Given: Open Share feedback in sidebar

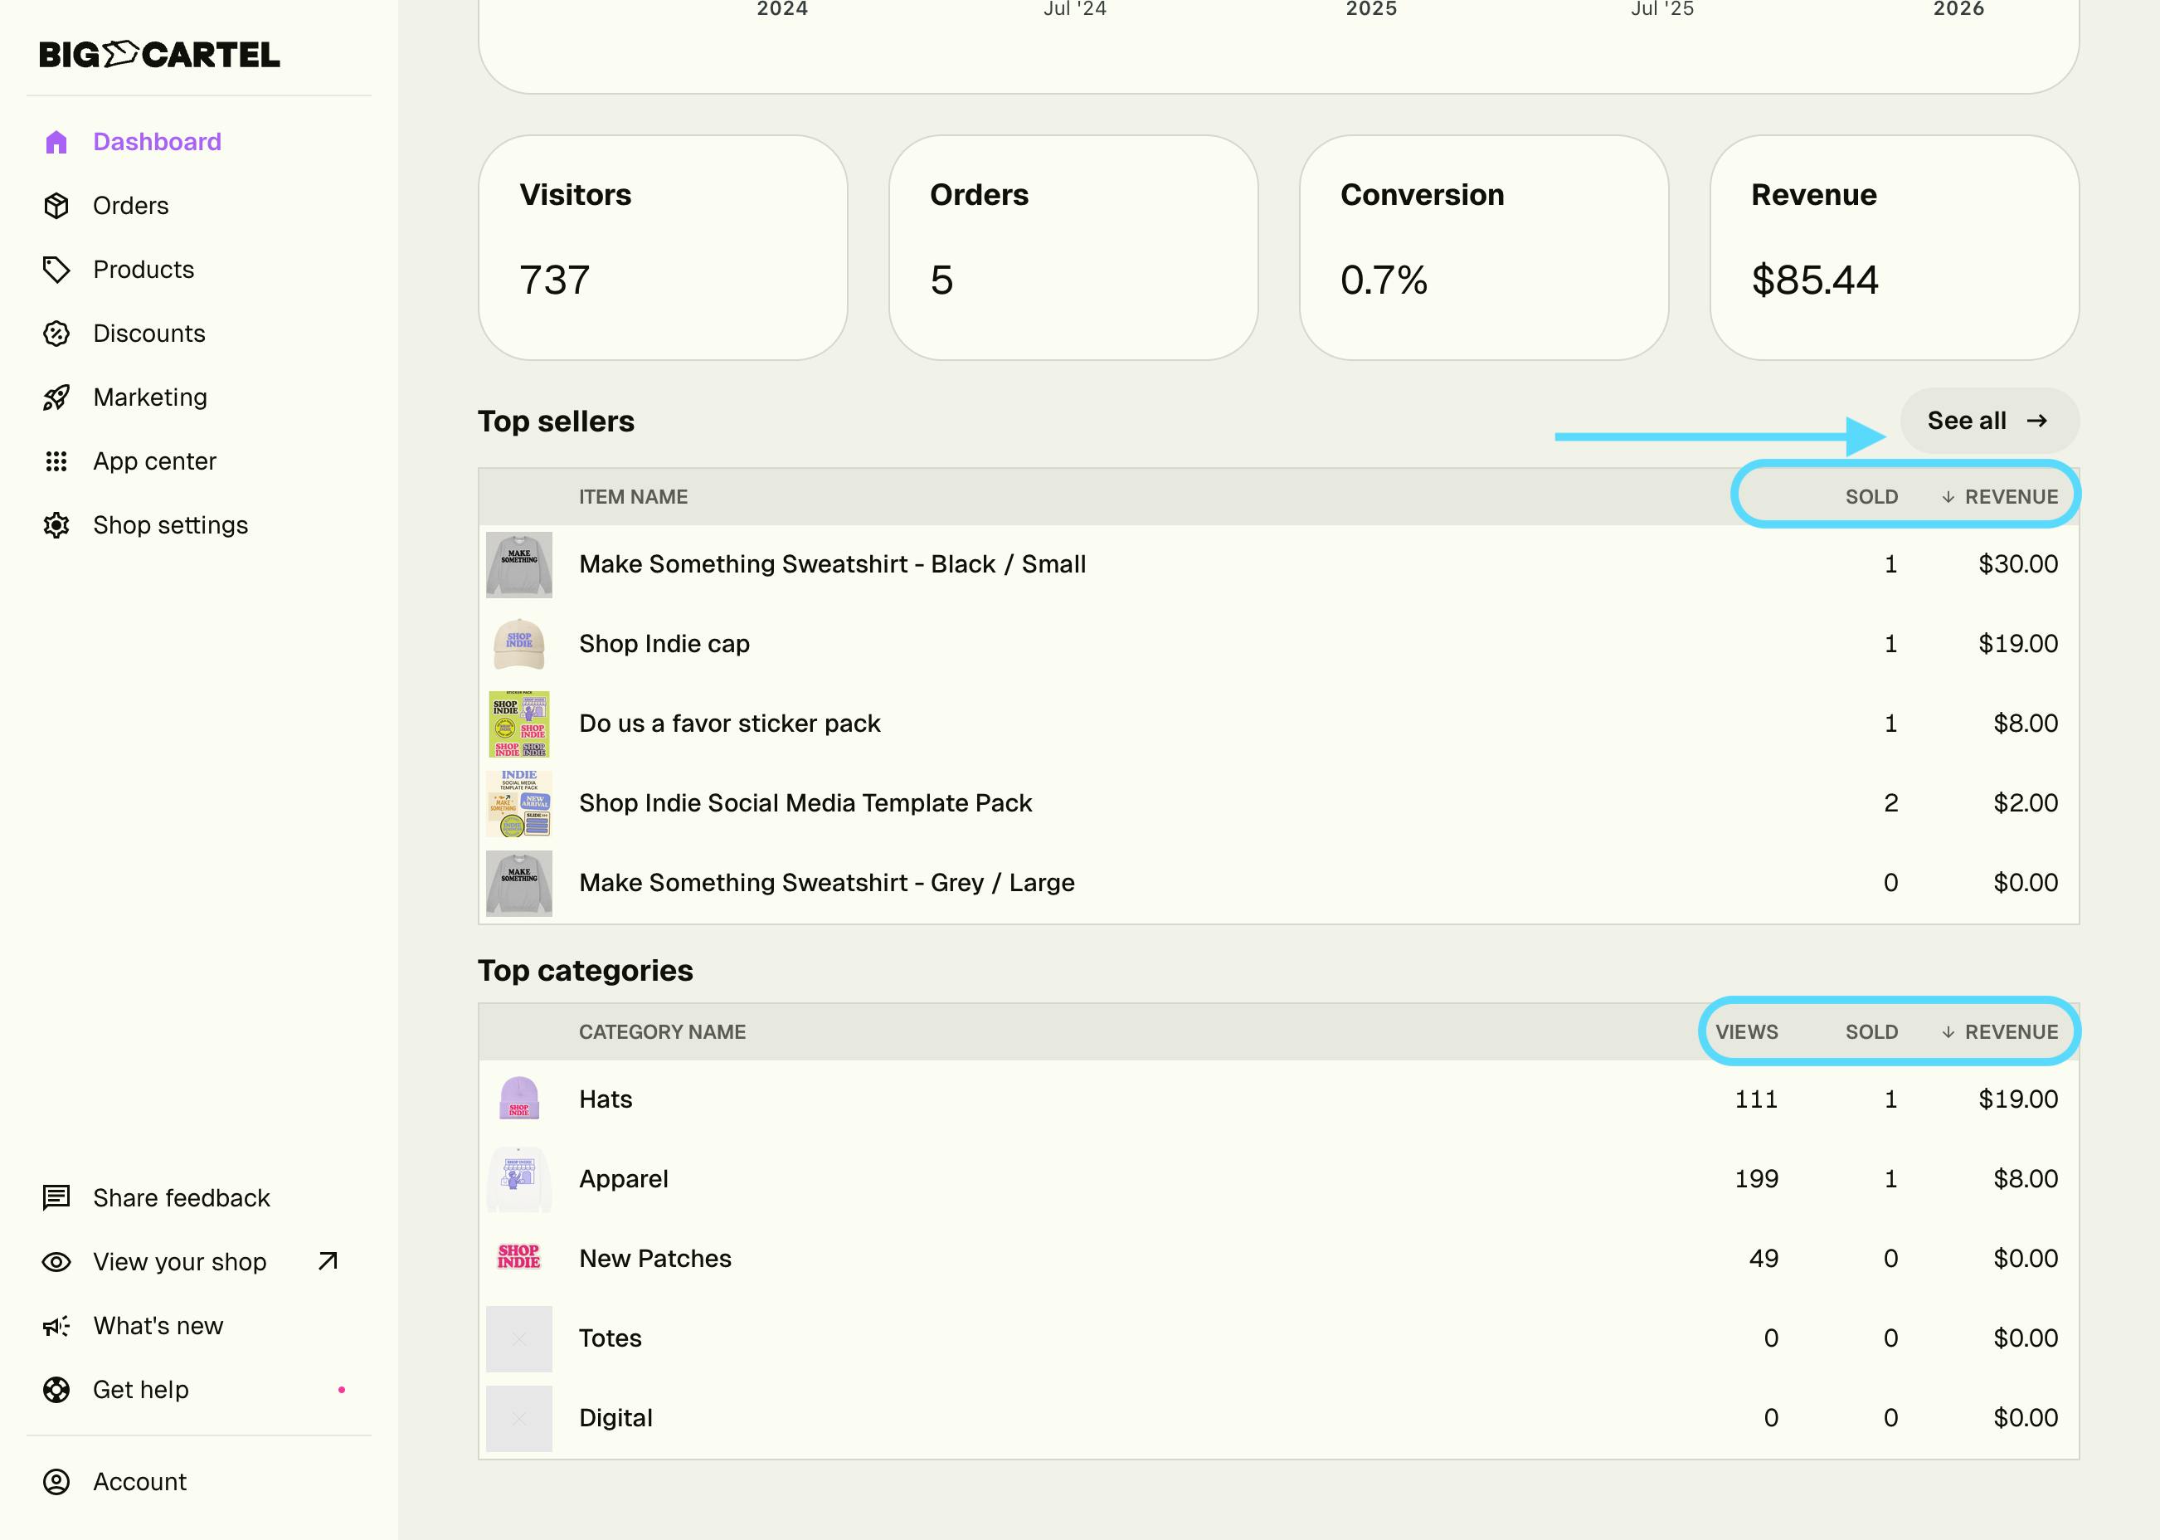Looking at the screenshot, I should coord(180,1199).
